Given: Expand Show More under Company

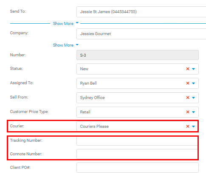Looking at the screenshot, I should tap(65, 45).
